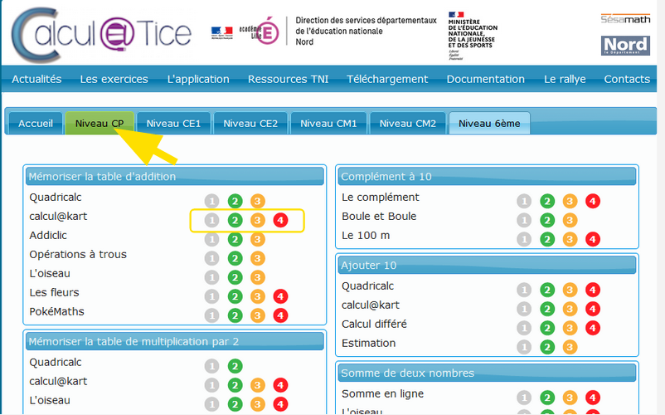Open level 2 of Estimation
The width and height of the screenshot is (665, 415).
(547, 347)
